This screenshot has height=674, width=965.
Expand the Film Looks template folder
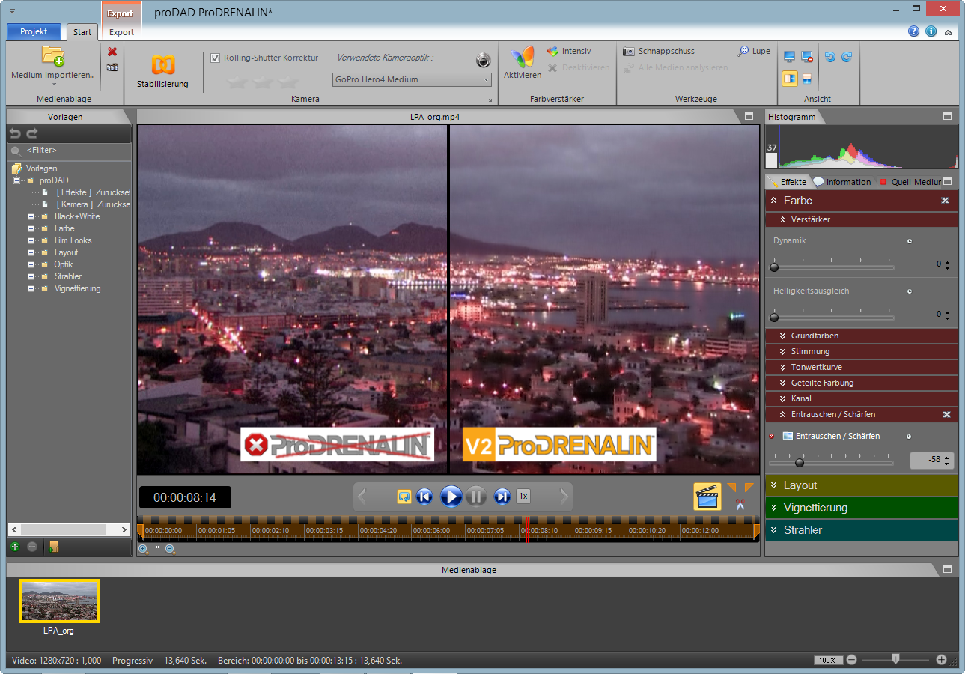click(x=31, y=240)
